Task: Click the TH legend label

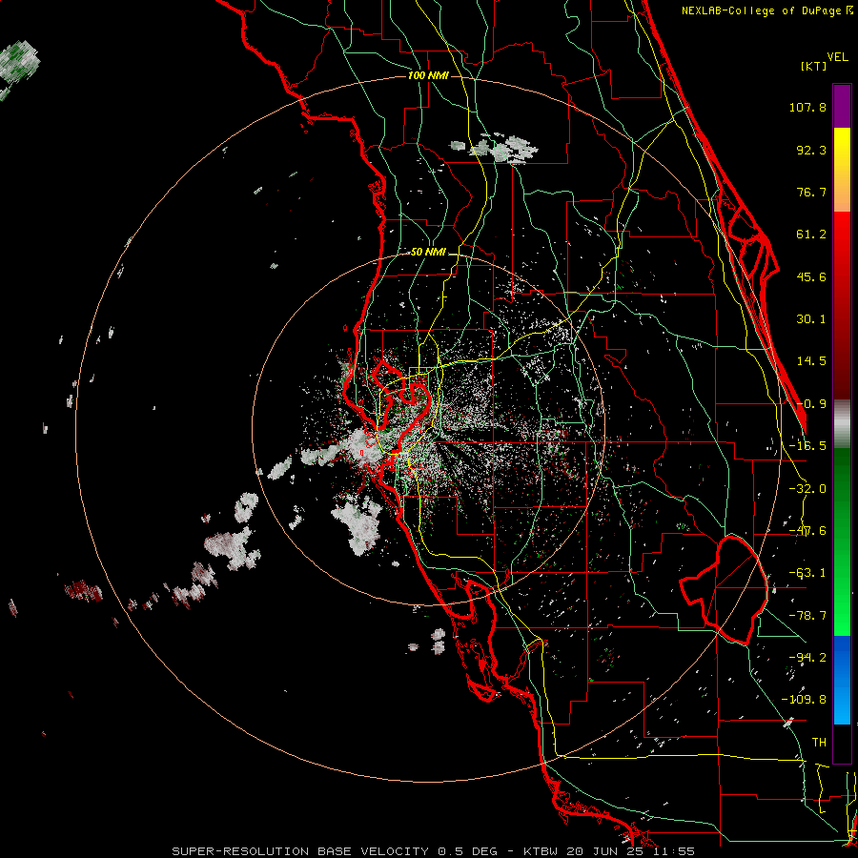Action: coord(819,743)
